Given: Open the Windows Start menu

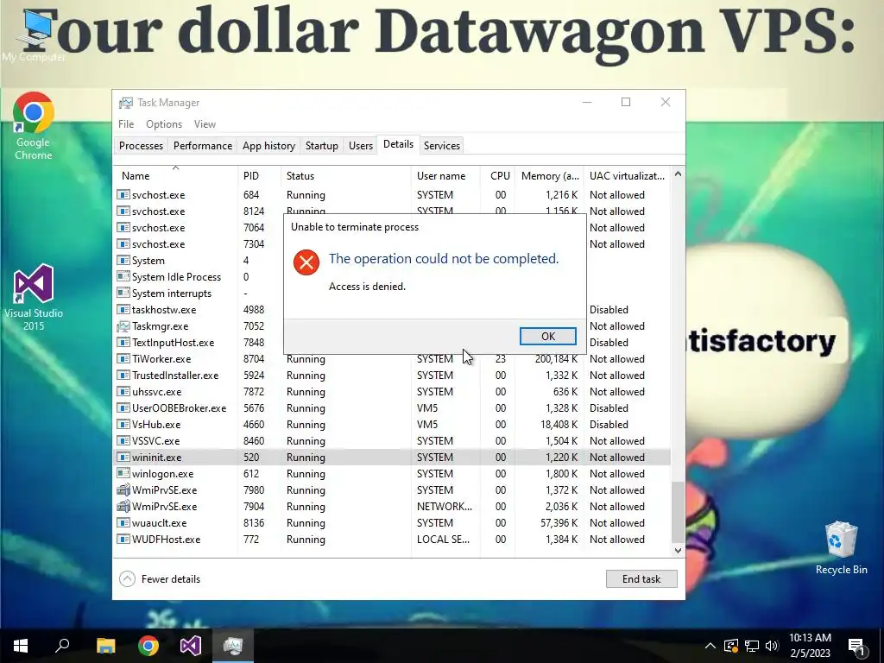Looking at the screenshot, I should point(21,646).
